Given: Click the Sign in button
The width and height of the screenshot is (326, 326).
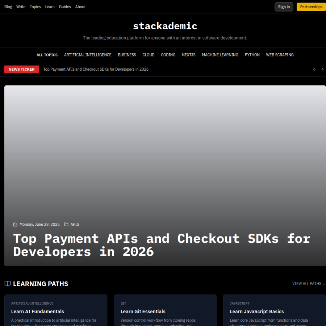Looking at the screenshot, I should pos(284,7).
